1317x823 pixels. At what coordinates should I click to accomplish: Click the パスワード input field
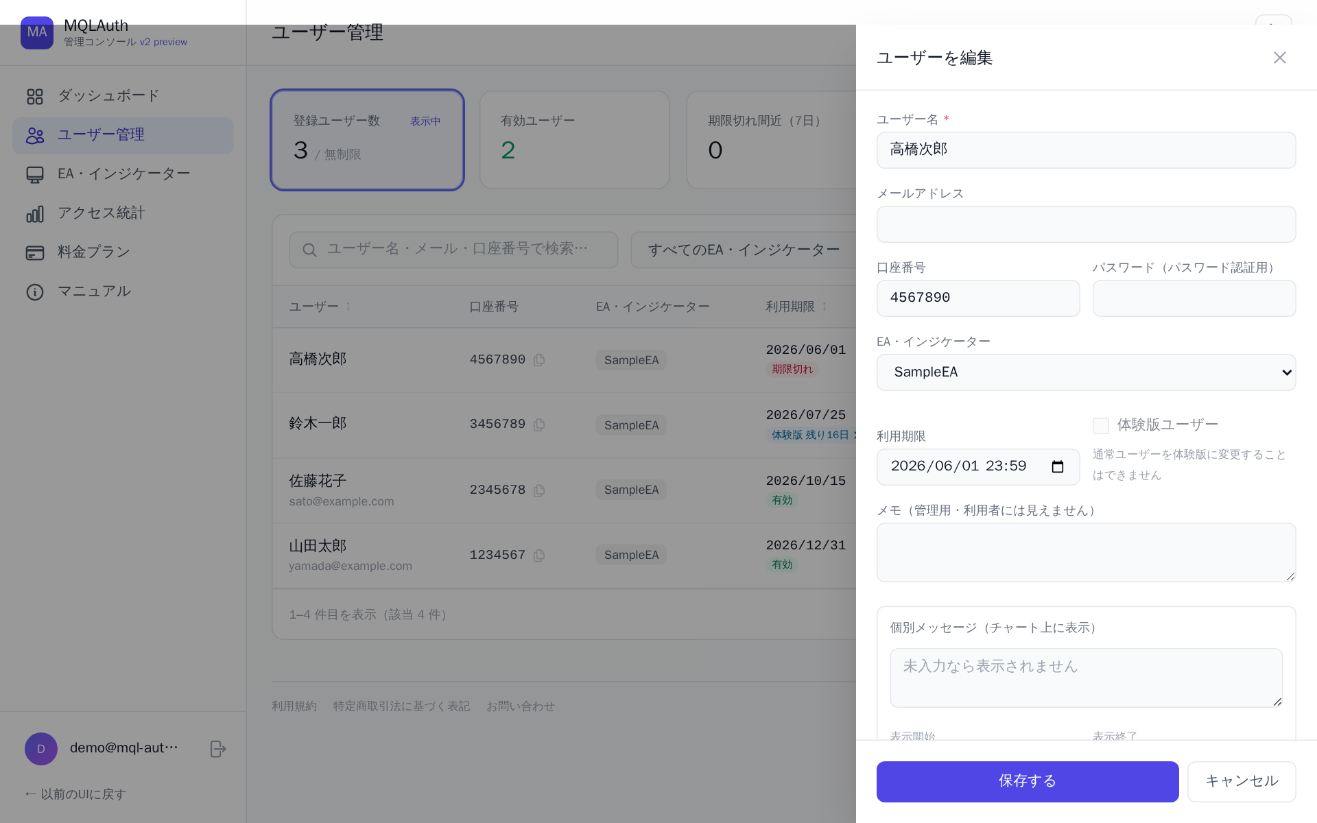(x=1194, y=298)
